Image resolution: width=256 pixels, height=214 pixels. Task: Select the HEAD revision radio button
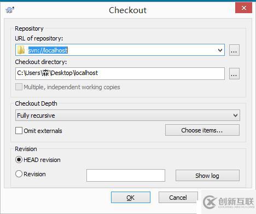[x=19, y=160]
